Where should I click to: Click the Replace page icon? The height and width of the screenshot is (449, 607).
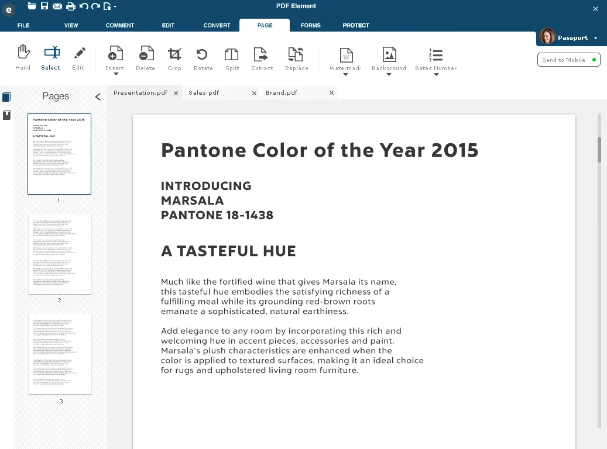click(296, 54)
